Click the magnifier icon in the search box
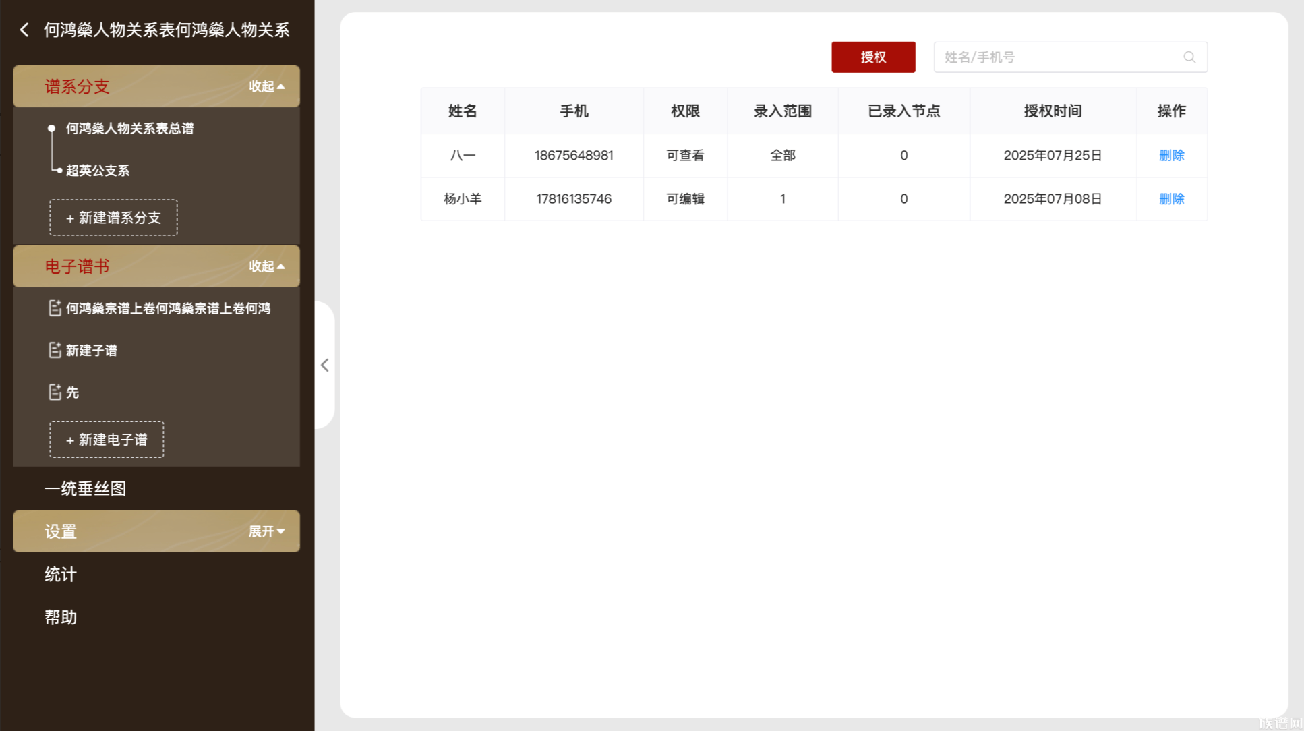This screenshot has width=1304, height=731. click(x=1189, y=57)
